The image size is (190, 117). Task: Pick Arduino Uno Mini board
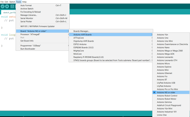[x=171, y=41]
